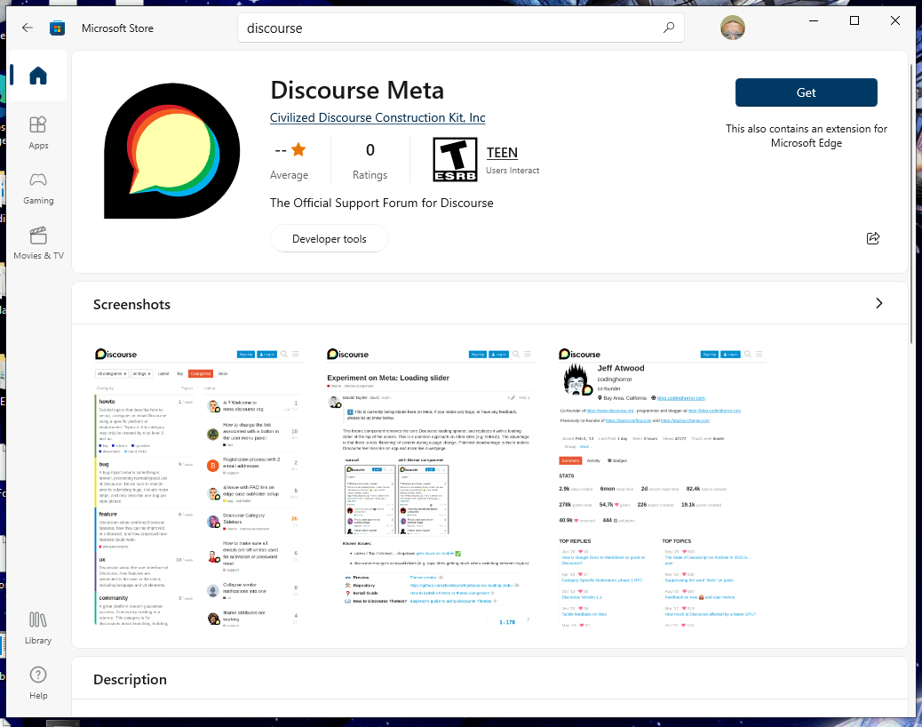Open Help from the sidebar

(x=38, y=682)
